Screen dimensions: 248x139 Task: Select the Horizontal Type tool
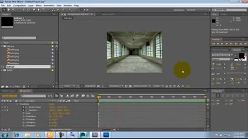43,10
